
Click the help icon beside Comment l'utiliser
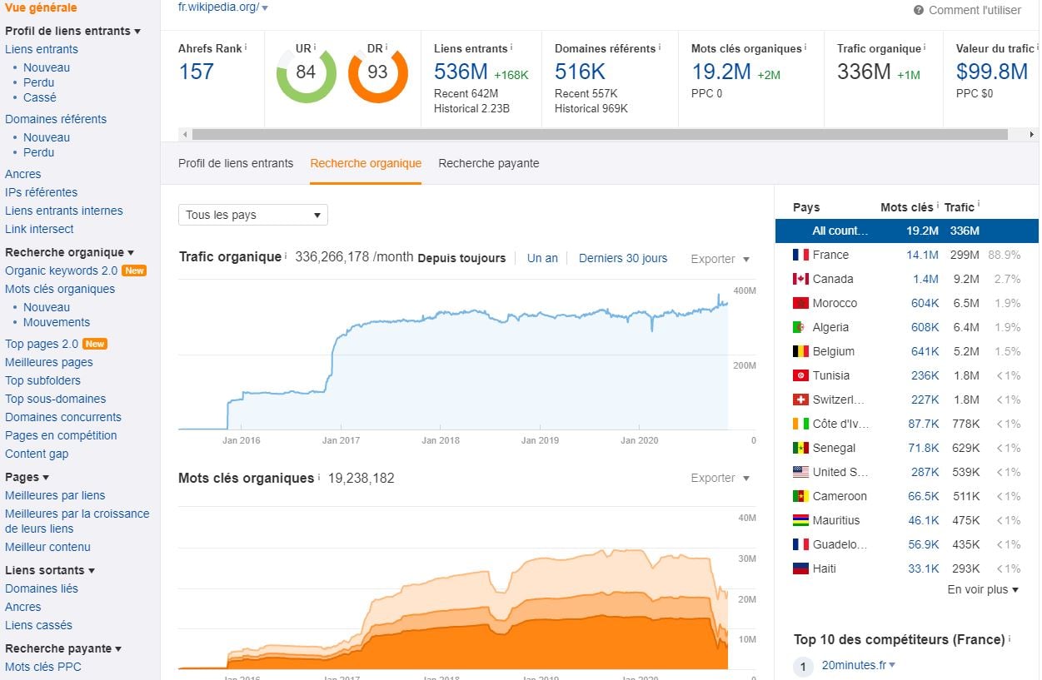[919, 10]
